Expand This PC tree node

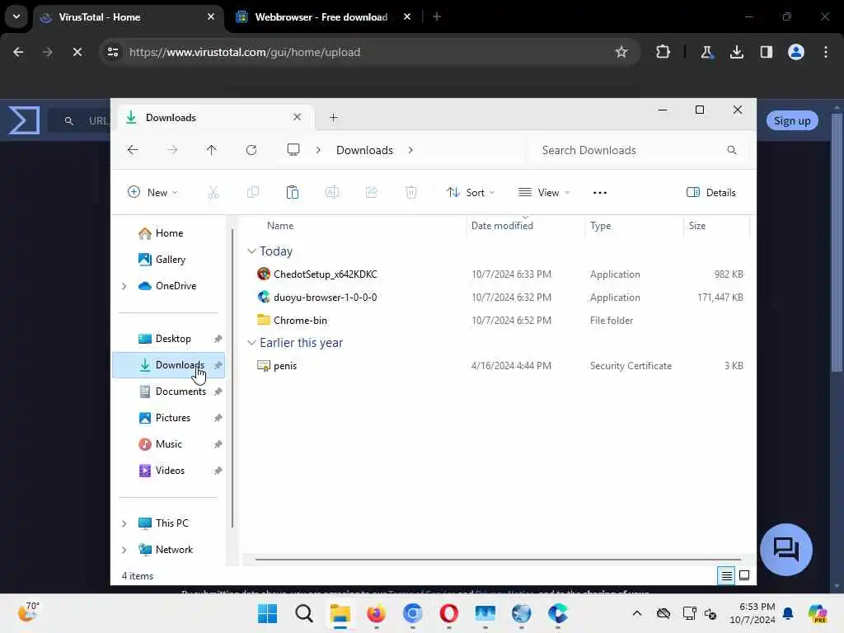pyautogui.click(x=124, y=523)
